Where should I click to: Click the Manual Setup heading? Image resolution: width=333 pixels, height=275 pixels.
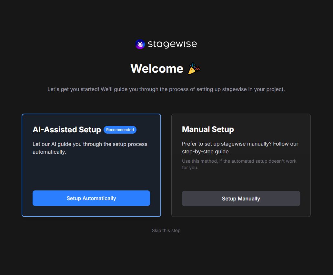208,129
